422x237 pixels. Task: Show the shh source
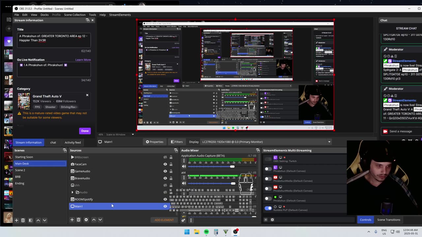(165, 185)
